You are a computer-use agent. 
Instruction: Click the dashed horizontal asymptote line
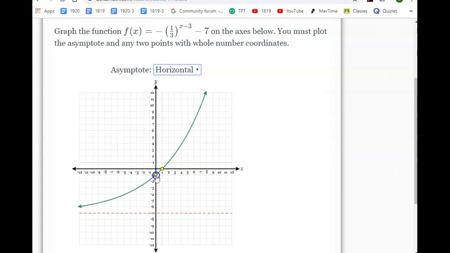point(156,213)
